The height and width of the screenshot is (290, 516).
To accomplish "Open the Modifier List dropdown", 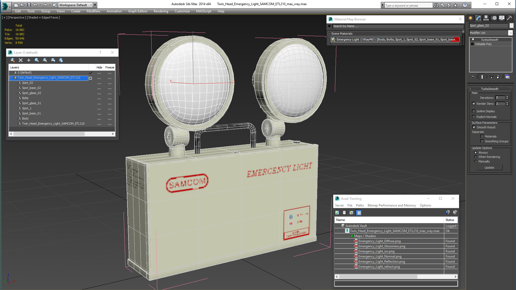I will [x=510, y=33].
